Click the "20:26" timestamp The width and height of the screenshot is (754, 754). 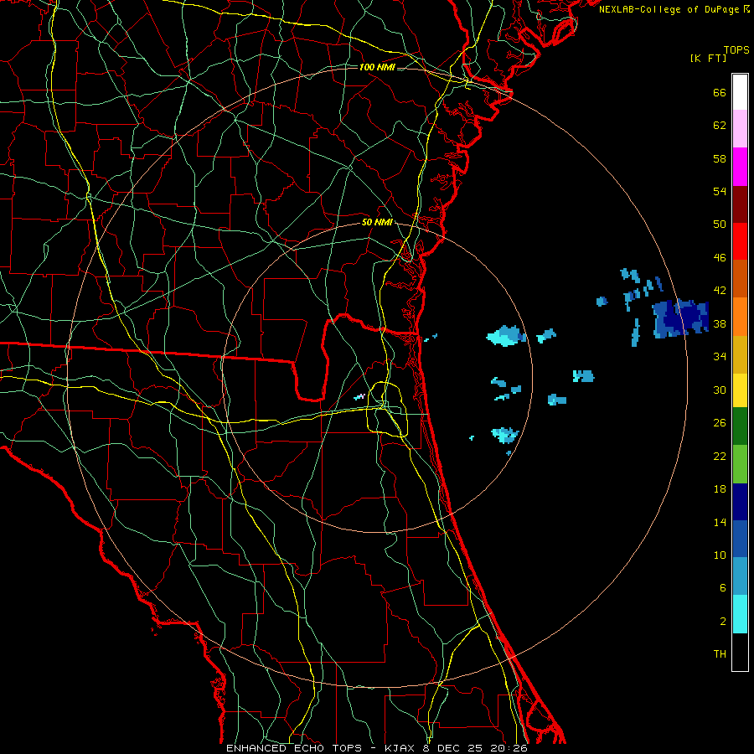509,748
